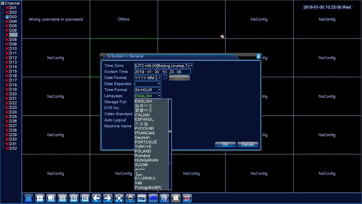Choose the 25-channel view icon
362x204 pixels.
[74, 198]
